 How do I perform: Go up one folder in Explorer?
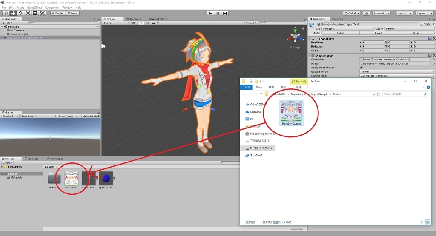coord(261,94)
